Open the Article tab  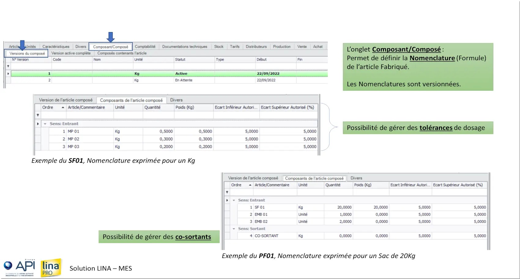[x=14, y=47]
